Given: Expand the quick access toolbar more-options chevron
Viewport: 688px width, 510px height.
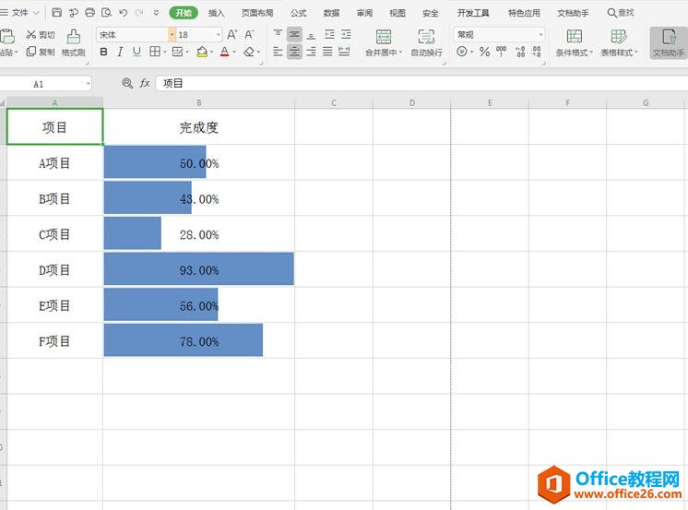Looking at the screenshot, I should (x=156, y=13).
